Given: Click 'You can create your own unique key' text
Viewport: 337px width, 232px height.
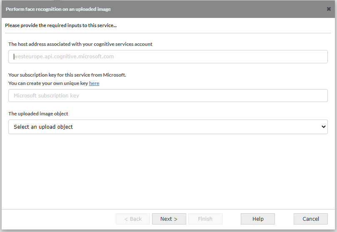Looking at the screenshot, I should coord(48,83).
